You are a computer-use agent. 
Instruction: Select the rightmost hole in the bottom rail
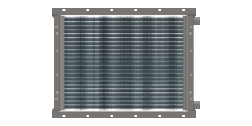click(x=183, y=116)
